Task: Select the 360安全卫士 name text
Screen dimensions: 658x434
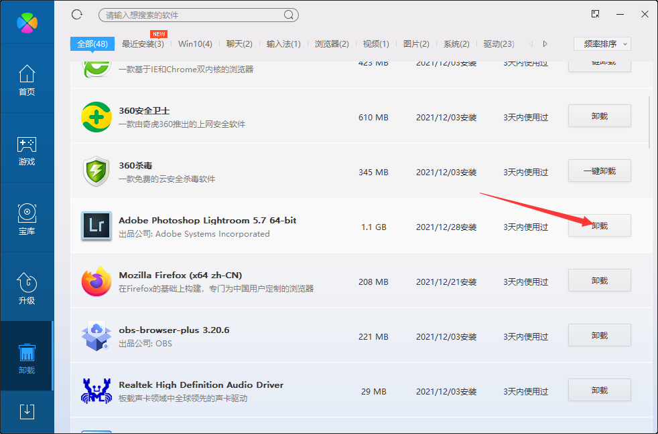Action: 144,110
